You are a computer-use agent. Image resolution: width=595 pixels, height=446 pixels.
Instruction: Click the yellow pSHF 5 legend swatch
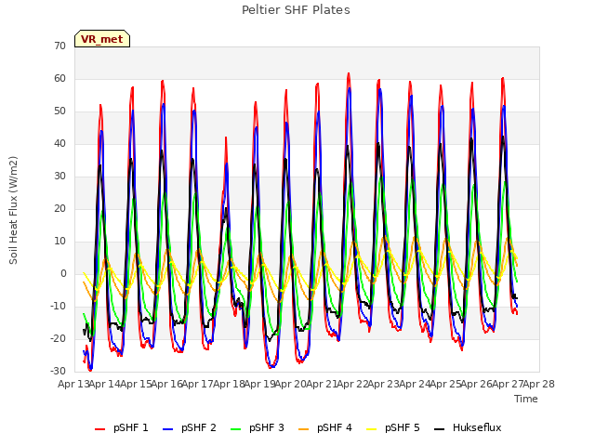click(x=372, y=429)
